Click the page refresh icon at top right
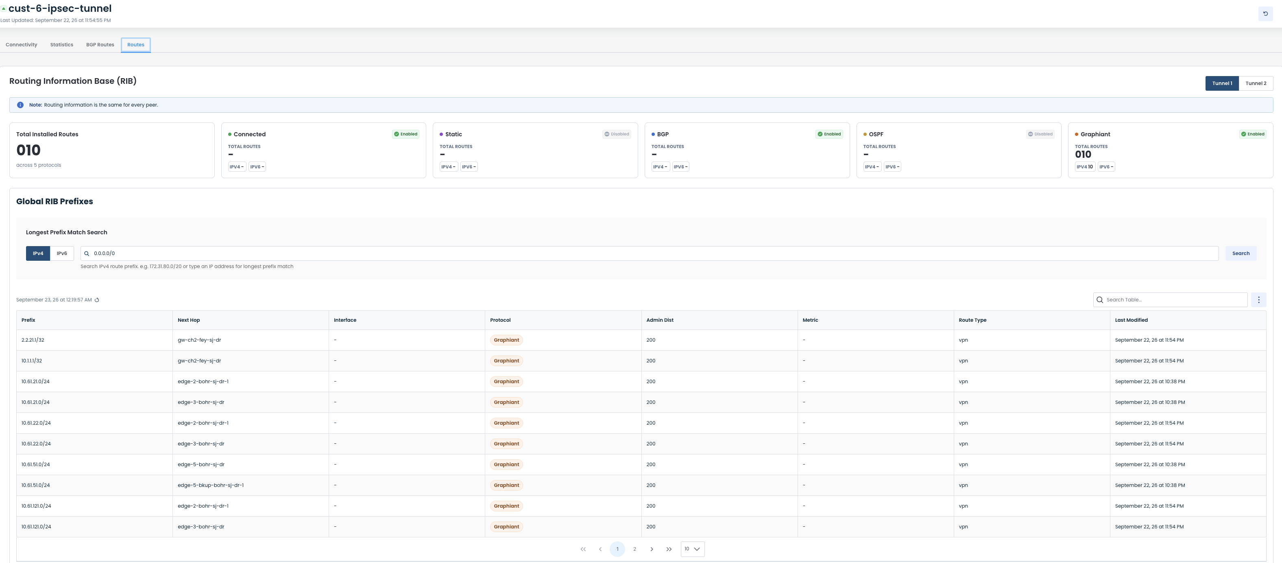1282x563 pixels. pos(1265,14)
